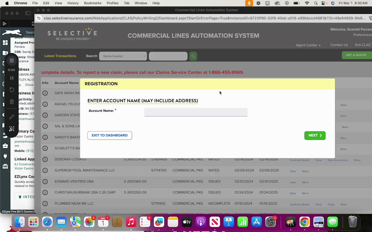372x232 pixels.
Task: Open More options for SUPERIOR POOL MAINTENANCE row
Action: point(305,171)
